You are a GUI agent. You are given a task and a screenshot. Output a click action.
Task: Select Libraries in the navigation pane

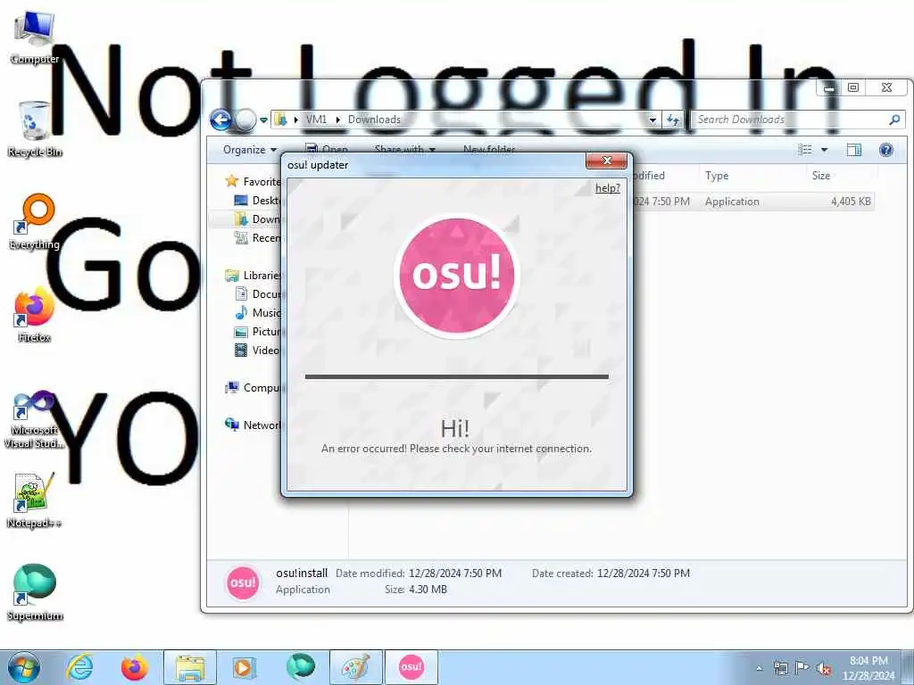click(x=253, y=275)
